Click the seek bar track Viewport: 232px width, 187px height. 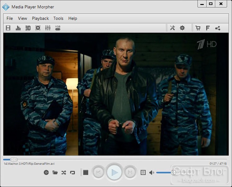tap(115, 159)
